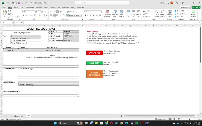This screenshot has width=202, height=126.
Task: Open Windows Start menu
Action: point(55,123)
